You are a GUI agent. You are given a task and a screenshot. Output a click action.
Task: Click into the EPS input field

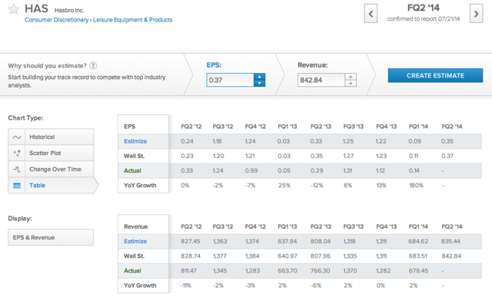231,80
